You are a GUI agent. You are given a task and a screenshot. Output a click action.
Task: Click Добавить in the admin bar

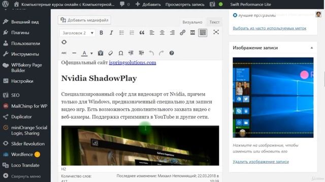point(148,5)
